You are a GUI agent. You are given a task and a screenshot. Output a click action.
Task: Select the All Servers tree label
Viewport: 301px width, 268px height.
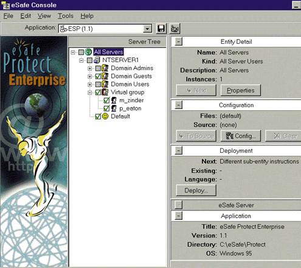tap(108, 52)
